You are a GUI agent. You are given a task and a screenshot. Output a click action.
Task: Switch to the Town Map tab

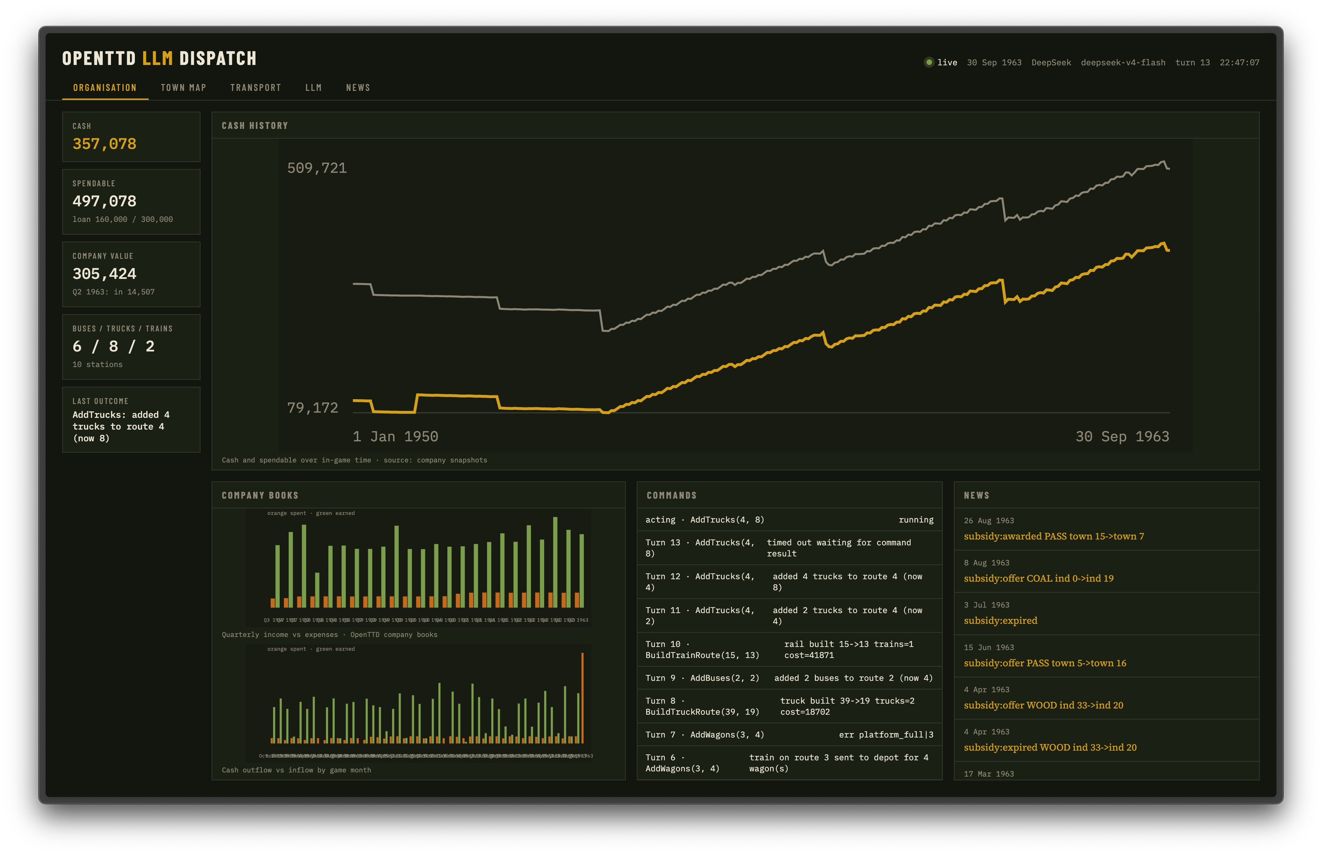tap(183, 88)
